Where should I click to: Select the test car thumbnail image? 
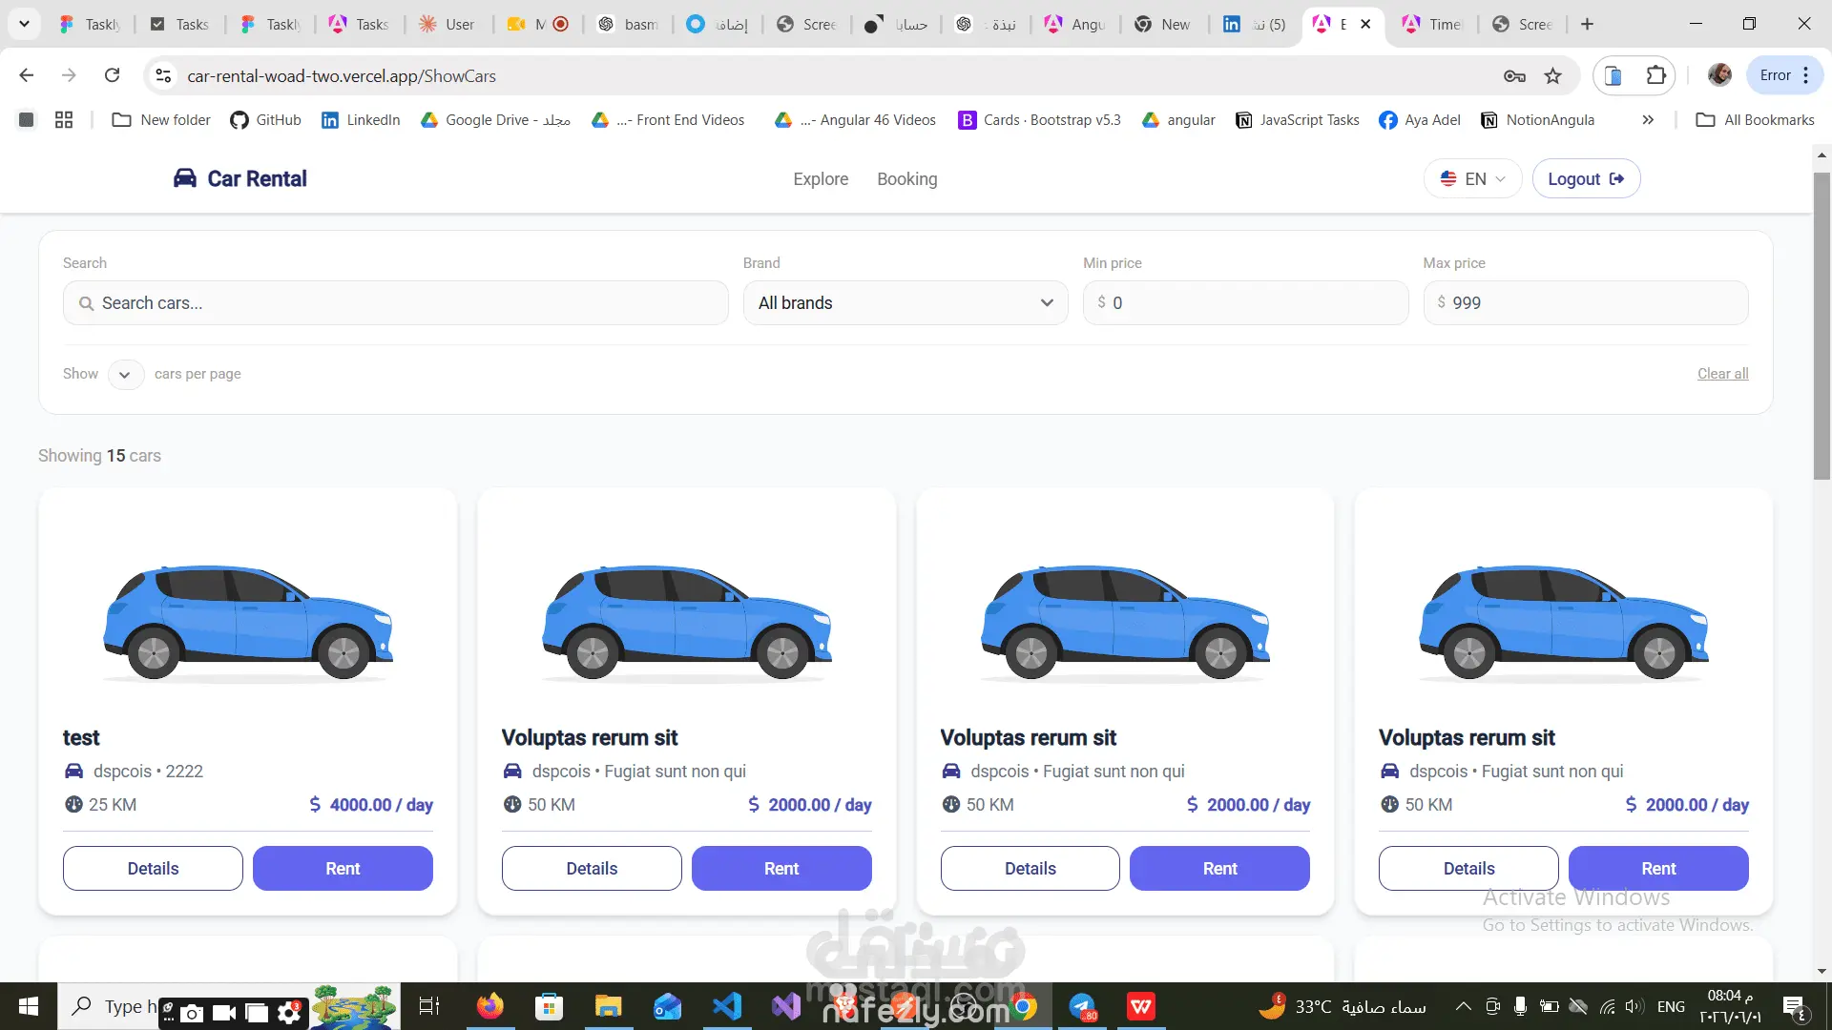point(248,622)
